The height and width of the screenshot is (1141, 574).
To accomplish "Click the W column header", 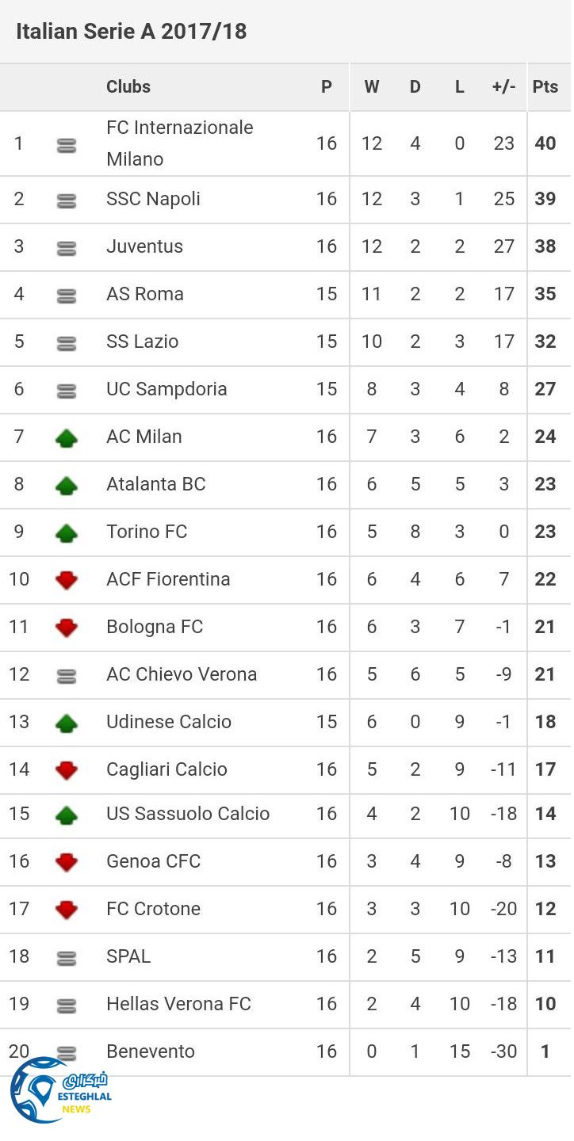I will tap(371, 87).
